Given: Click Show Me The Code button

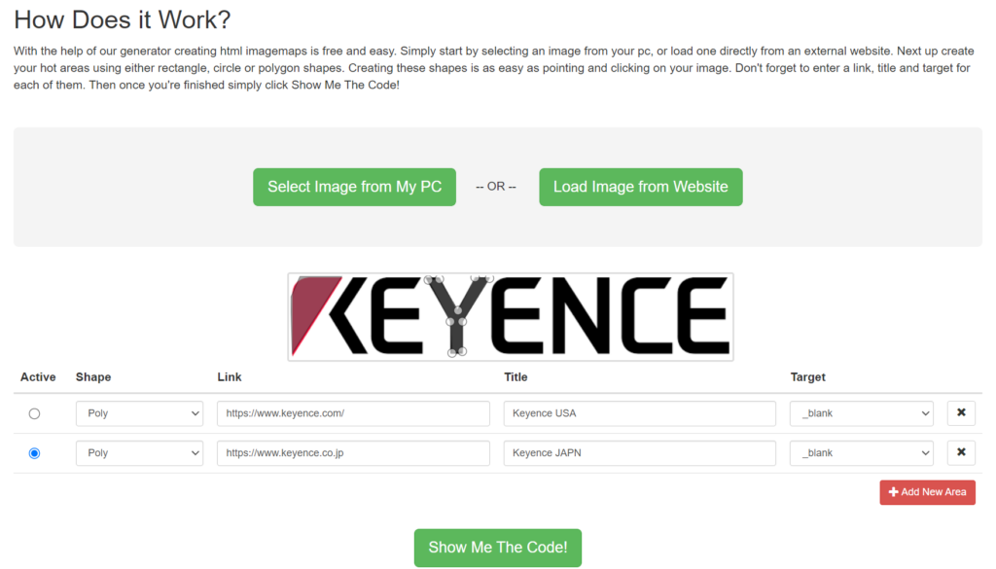Looking at the screenshot, I should tap(497, 548).
